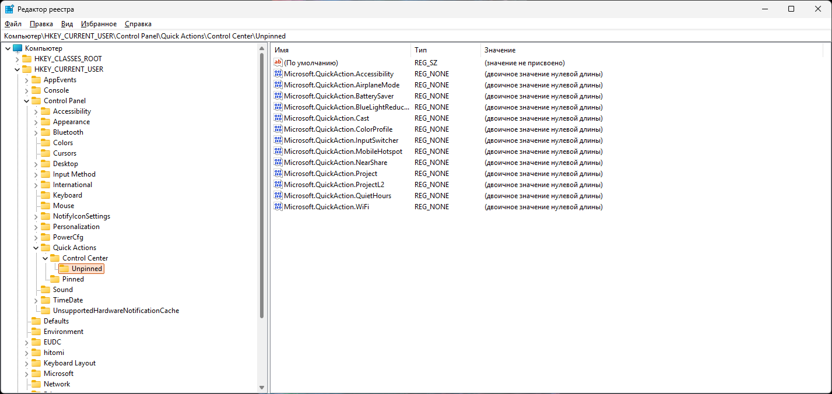Collapse the HKEY_CURRENT_USER key
Viewport: 832px width, 394px height.
pos(17,69)
